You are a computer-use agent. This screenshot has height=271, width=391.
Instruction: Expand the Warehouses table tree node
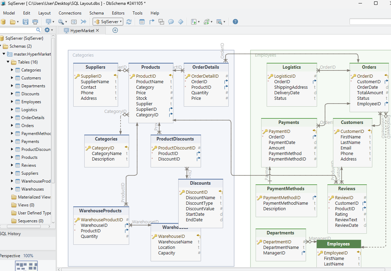12,189
